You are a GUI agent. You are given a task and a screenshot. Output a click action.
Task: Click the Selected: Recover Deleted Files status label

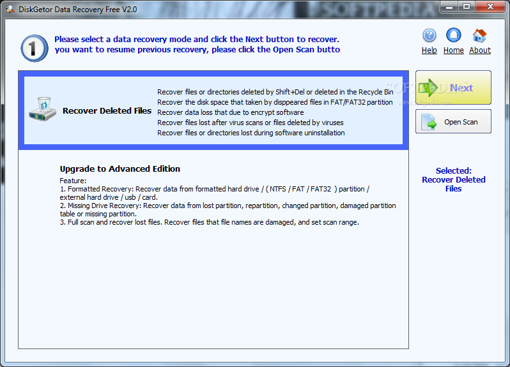454,180
